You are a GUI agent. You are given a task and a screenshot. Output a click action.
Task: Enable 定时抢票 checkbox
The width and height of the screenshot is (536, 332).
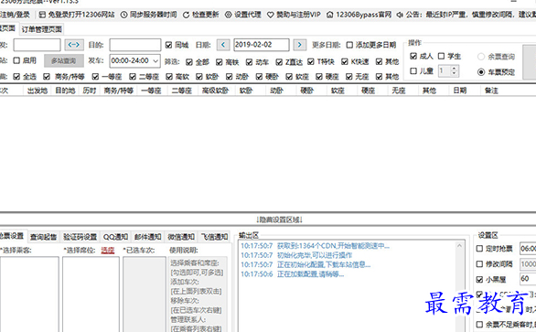point(479,249)
